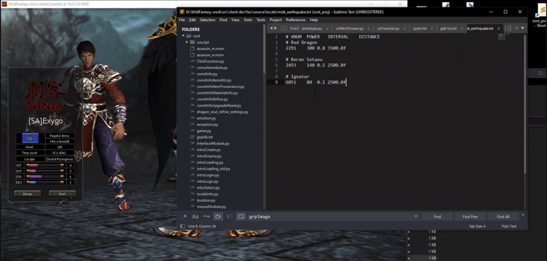
Task: Toggle whole word search option
Action: [x=207, y=216]
